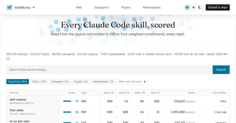Filter by Marketplaces 7.3k
The image size is (236, 123).
(103, 82)
